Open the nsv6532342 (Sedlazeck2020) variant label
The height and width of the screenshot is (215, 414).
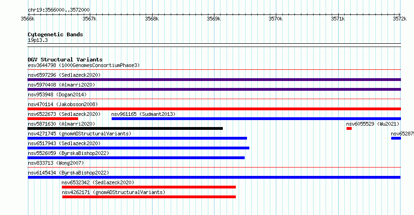[98, 182]
